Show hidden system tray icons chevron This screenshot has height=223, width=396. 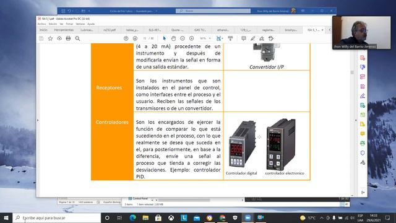pos(322,217)
